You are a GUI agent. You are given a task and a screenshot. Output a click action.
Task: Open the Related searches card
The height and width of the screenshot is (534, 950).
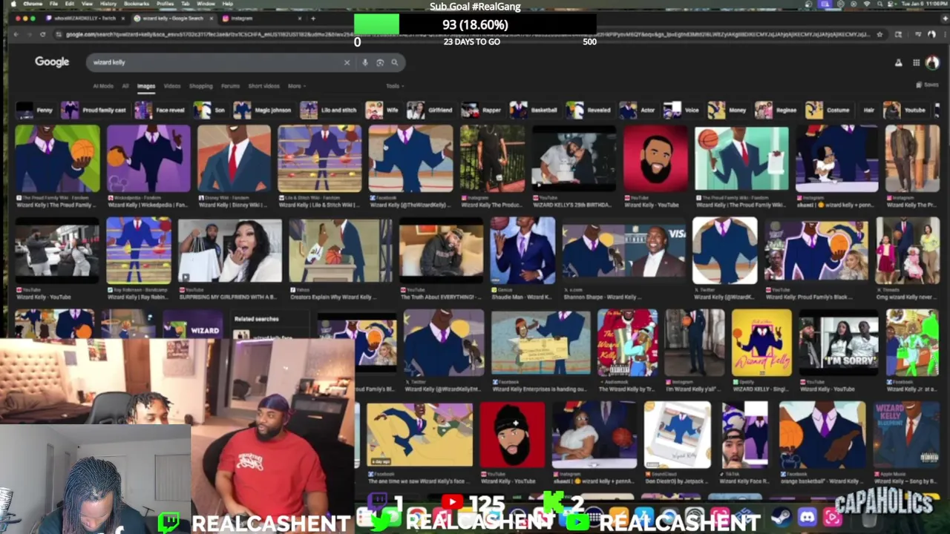tap(272, 325)
